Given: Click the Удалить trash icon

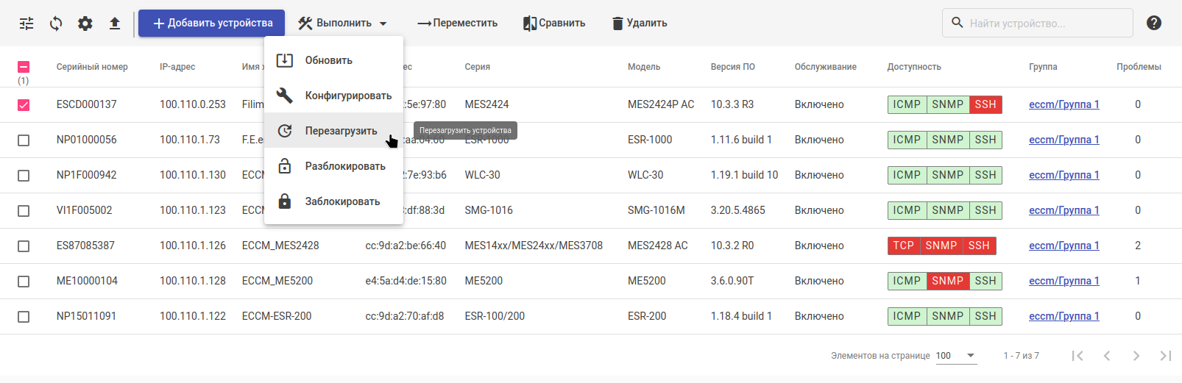Looking at the screenshot, I should [x=617, y=24].
